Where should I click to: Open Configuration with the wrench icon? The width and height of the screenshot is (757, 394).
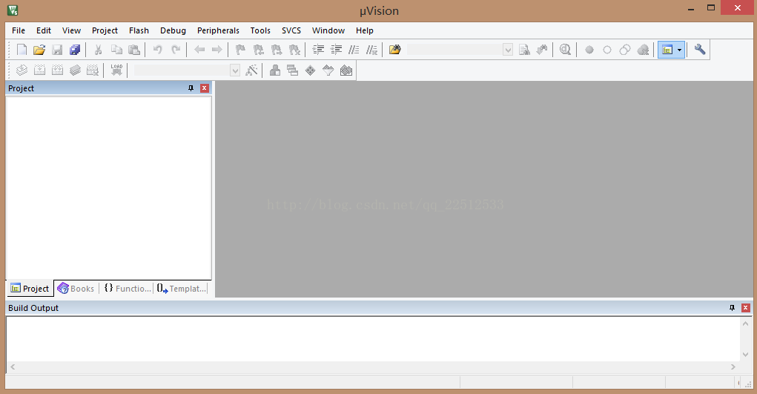(700, 50)
